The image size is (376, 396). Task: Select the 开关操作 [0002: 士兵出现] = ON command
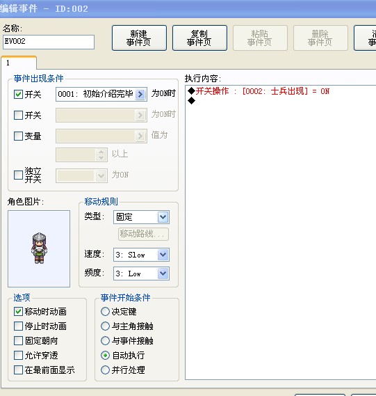click(259, 91)
